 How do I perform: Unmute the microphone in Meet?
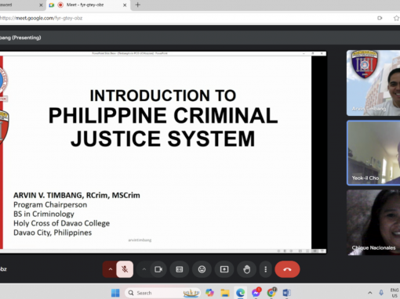point(125,269)
